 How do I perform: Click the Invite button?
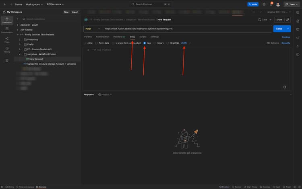[253, 4]
